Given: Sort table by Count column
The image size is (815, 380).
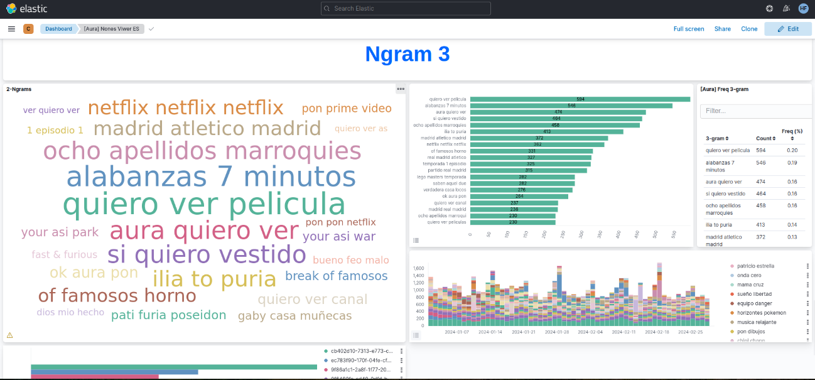Looking at the screenshot, I should point(766,138).
